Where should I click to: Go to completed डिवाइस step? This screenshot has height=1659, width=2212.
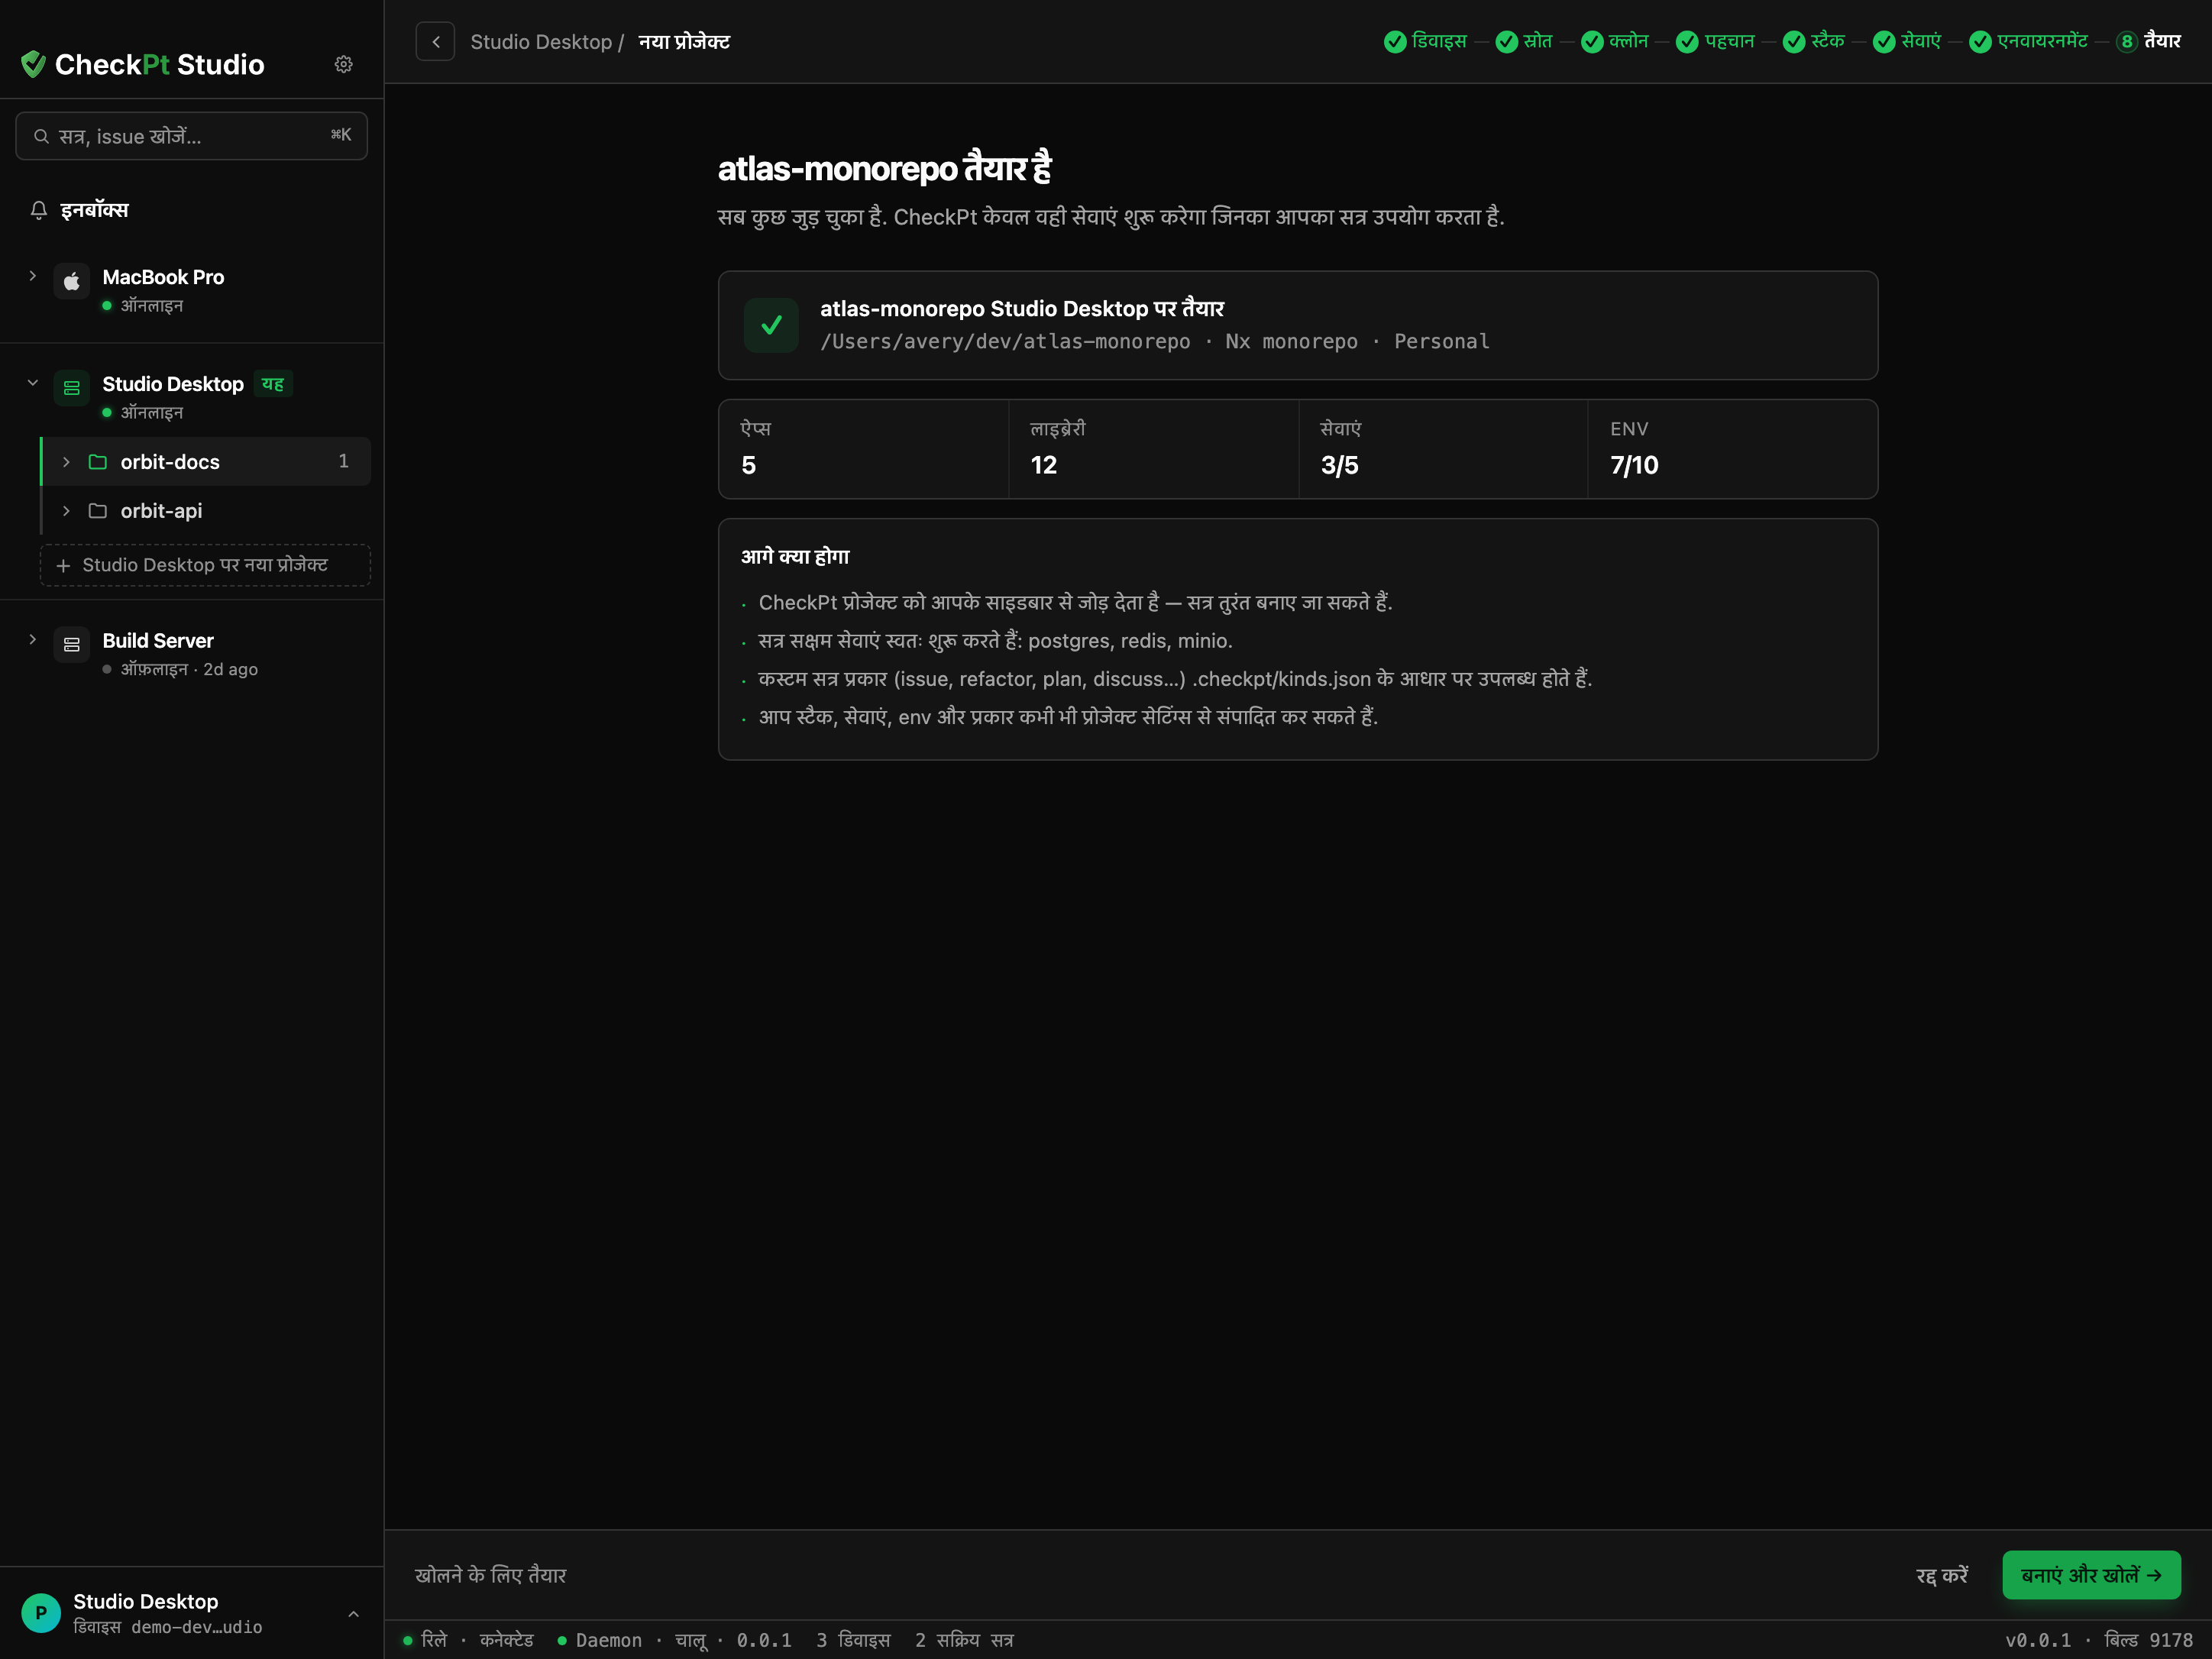[x=1425, y=41]
